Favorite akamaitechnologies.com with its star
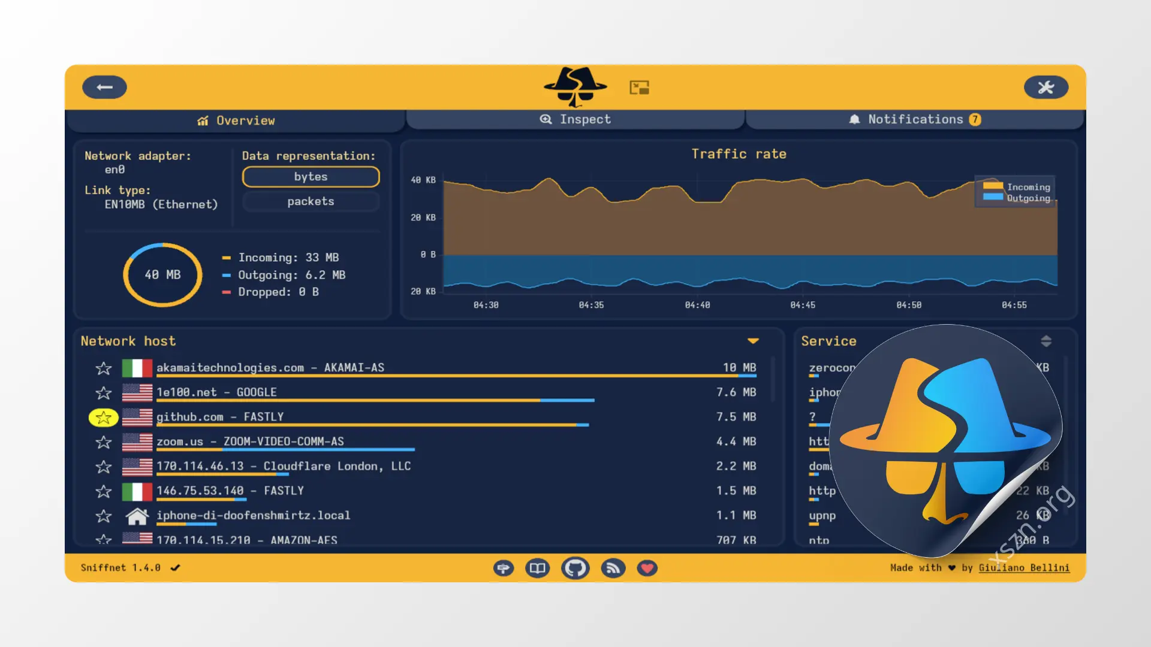The height and width of the screenshot is (647, 1151). pos(104,368)
